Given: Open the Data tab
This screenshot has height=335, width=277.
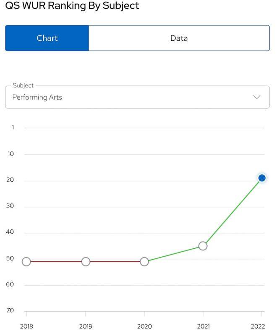Looking at the screenshot, I should tap(179, 38).
